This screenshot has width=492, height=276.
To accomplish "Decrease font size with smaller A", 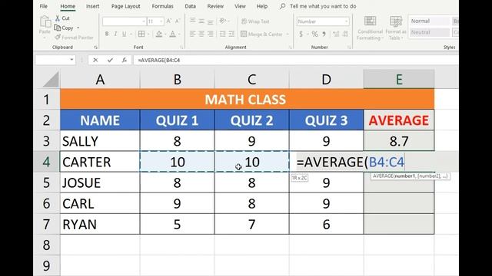I will tap(178, 21).
